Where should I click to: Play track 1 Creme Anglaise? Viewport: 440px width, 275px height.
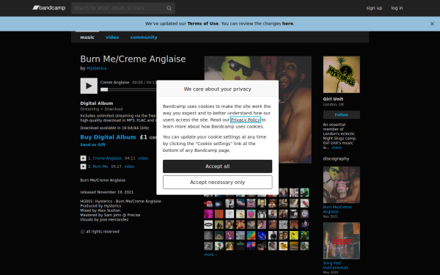pyautogui.click(x=83, y=158)
